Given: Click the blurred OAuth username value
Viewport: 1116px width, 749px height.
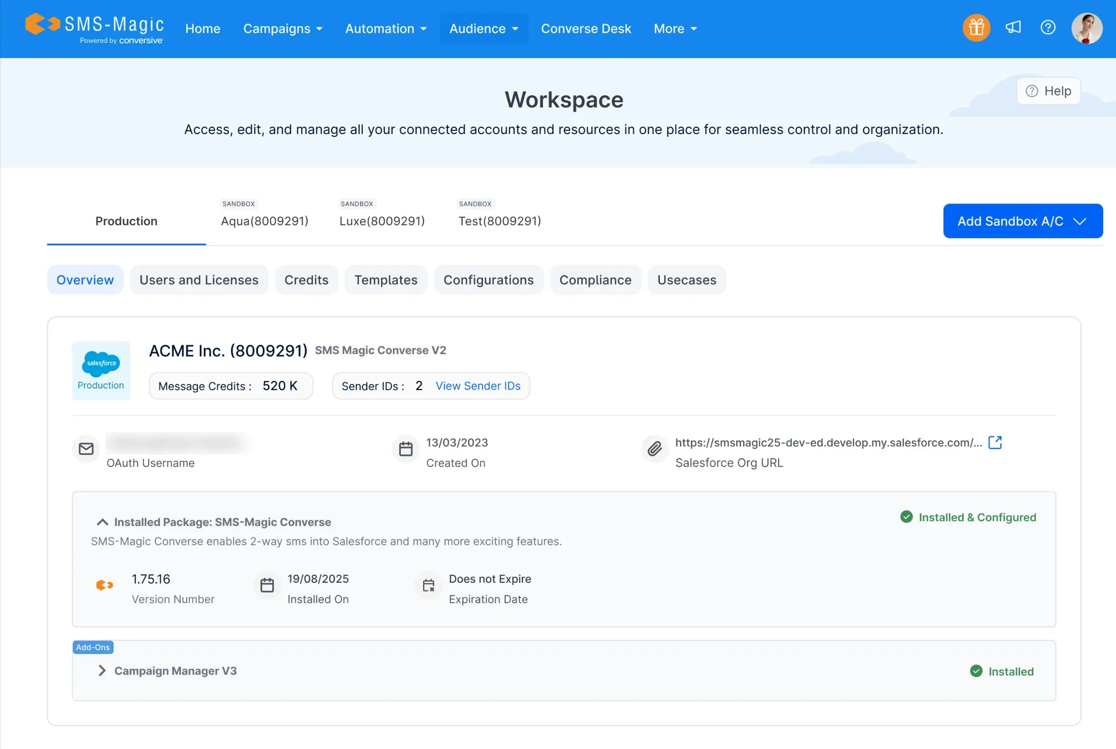Looking at the screenshot, I should tap(177, 443).
